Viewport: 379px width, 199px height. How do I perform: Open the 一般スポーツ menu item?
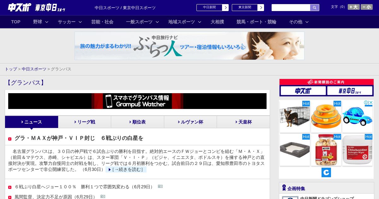(139, 22)
